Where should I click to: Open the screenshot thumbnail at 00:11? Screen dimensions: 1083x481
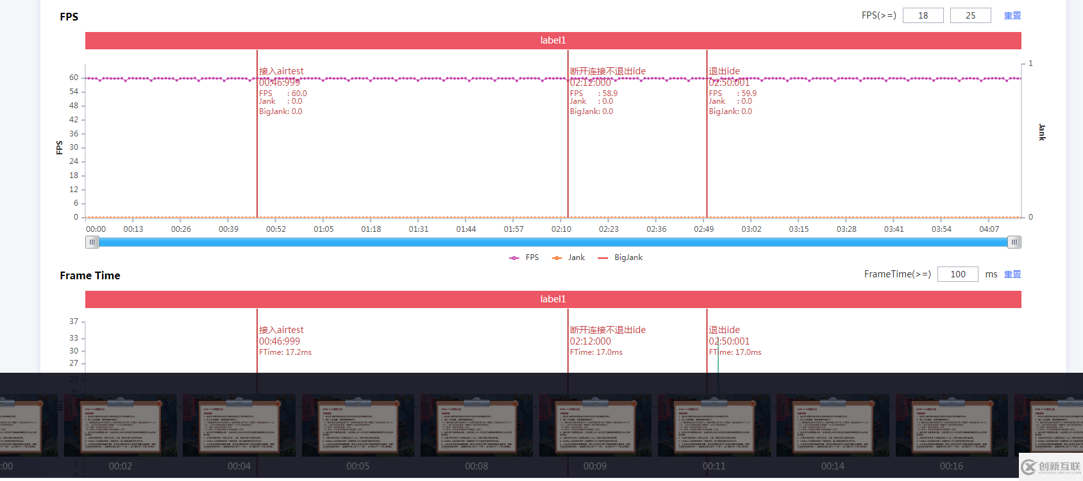(714, 425)
